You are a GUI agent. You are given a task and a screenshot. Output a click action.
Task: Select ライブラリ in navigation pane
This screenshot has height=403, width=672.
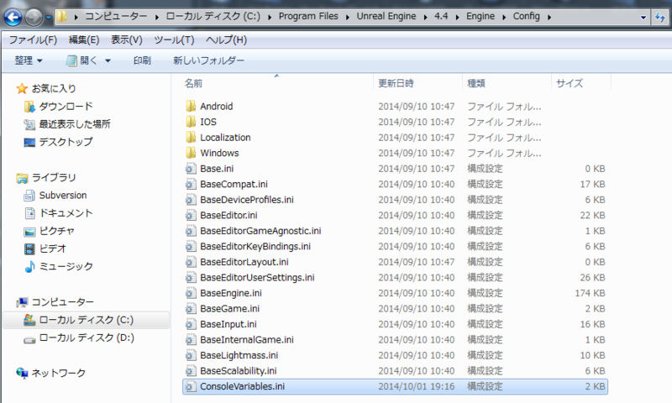[54, 177]
